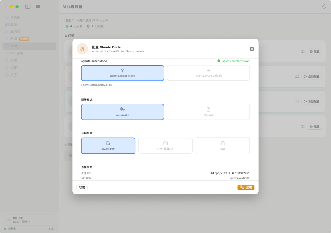Screen dimensions: 331x233
Task: Open 提供商 providers in sidebar
Action: point(15,32)
